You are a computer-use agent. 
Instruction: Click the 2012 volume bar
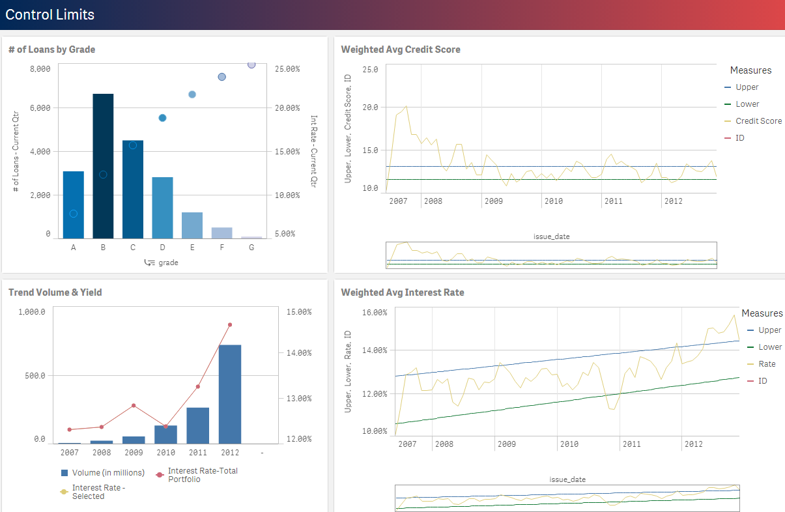[x=229, y=394]
